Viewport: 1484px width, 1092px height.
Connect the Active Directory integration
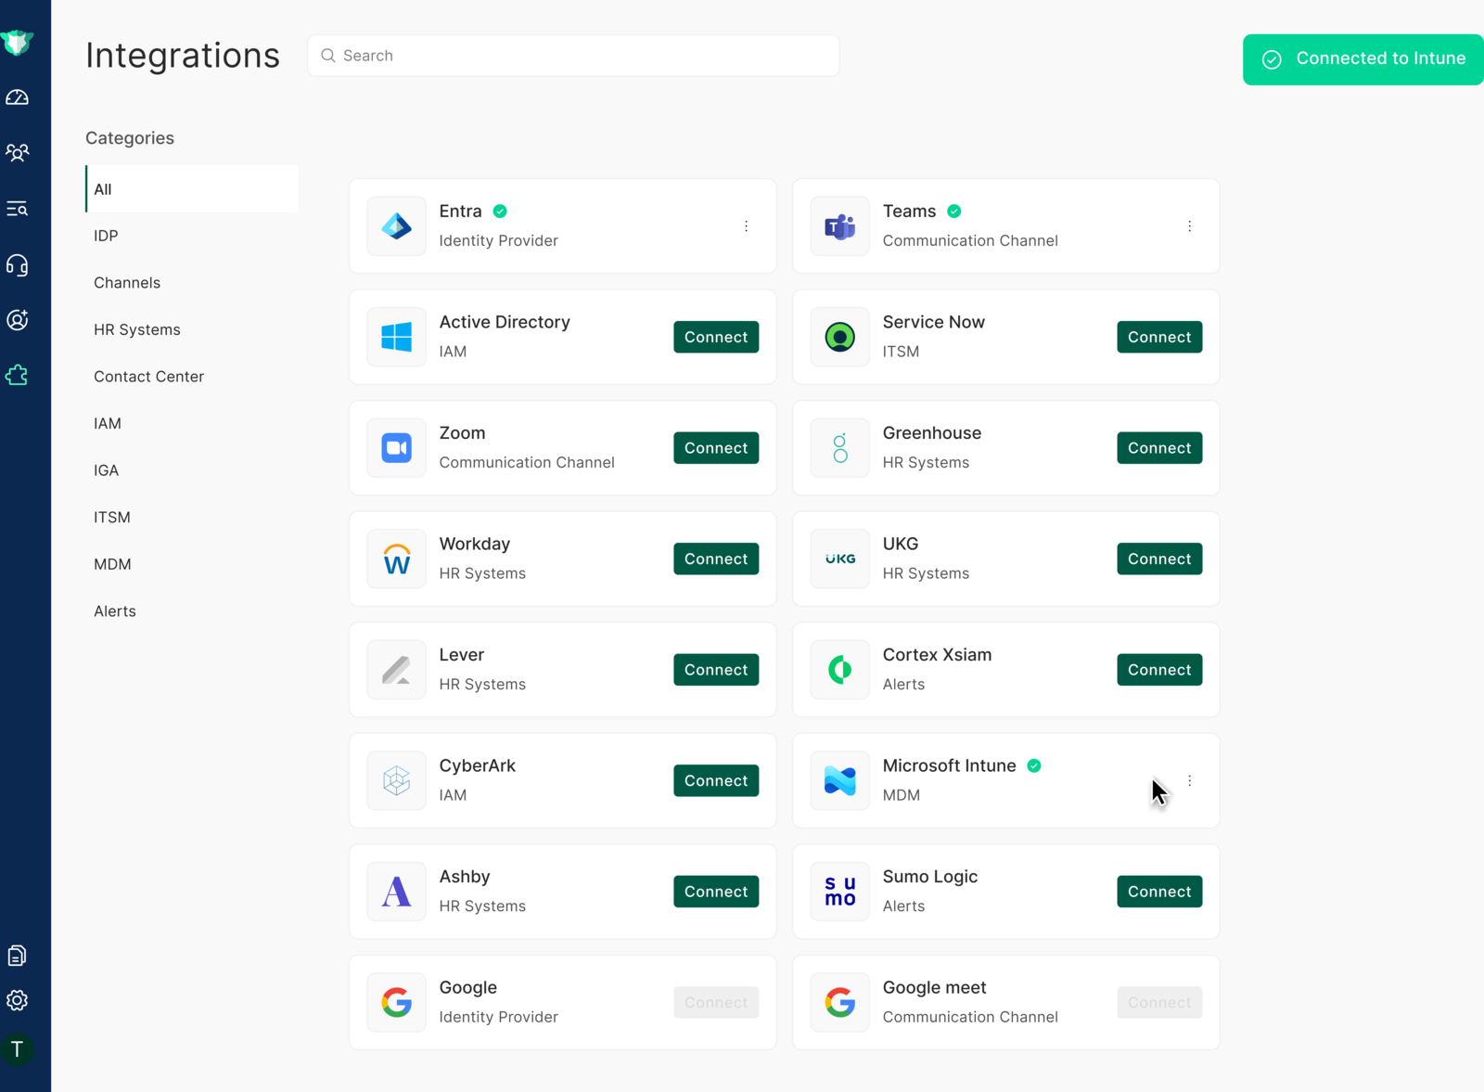coord(716,337)
